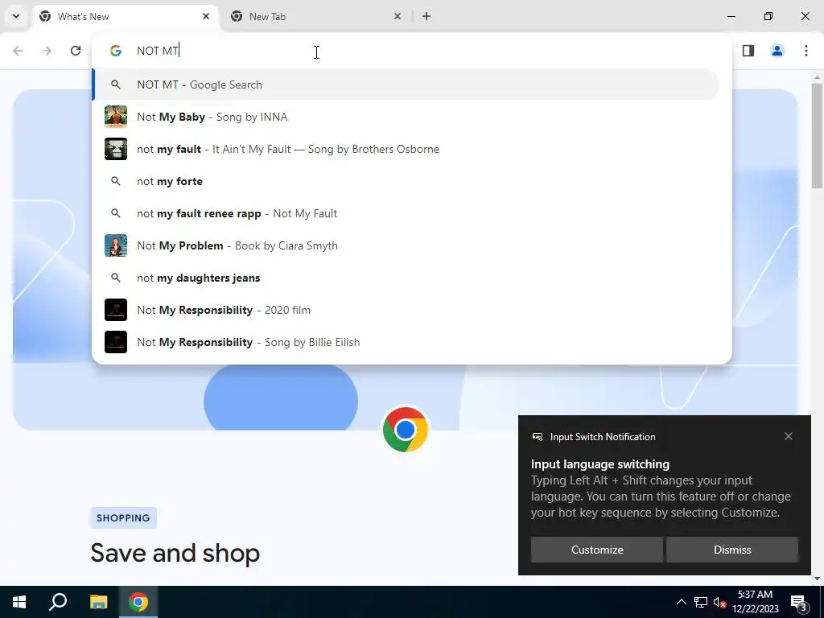The height and width of the screenshot is (618, 824).
Task: Open Windows taskbar search
Action: coord(58,602)
